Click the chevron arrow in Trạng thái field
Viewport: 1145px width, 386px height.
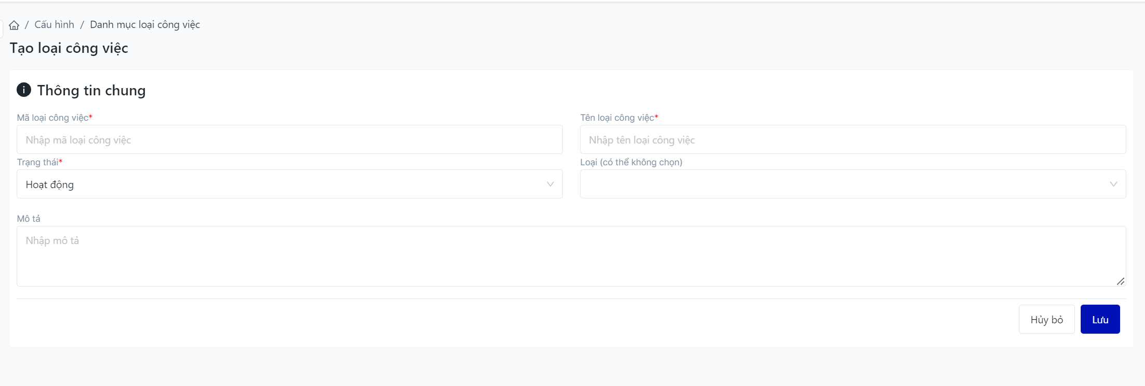[x=550, y=184]
